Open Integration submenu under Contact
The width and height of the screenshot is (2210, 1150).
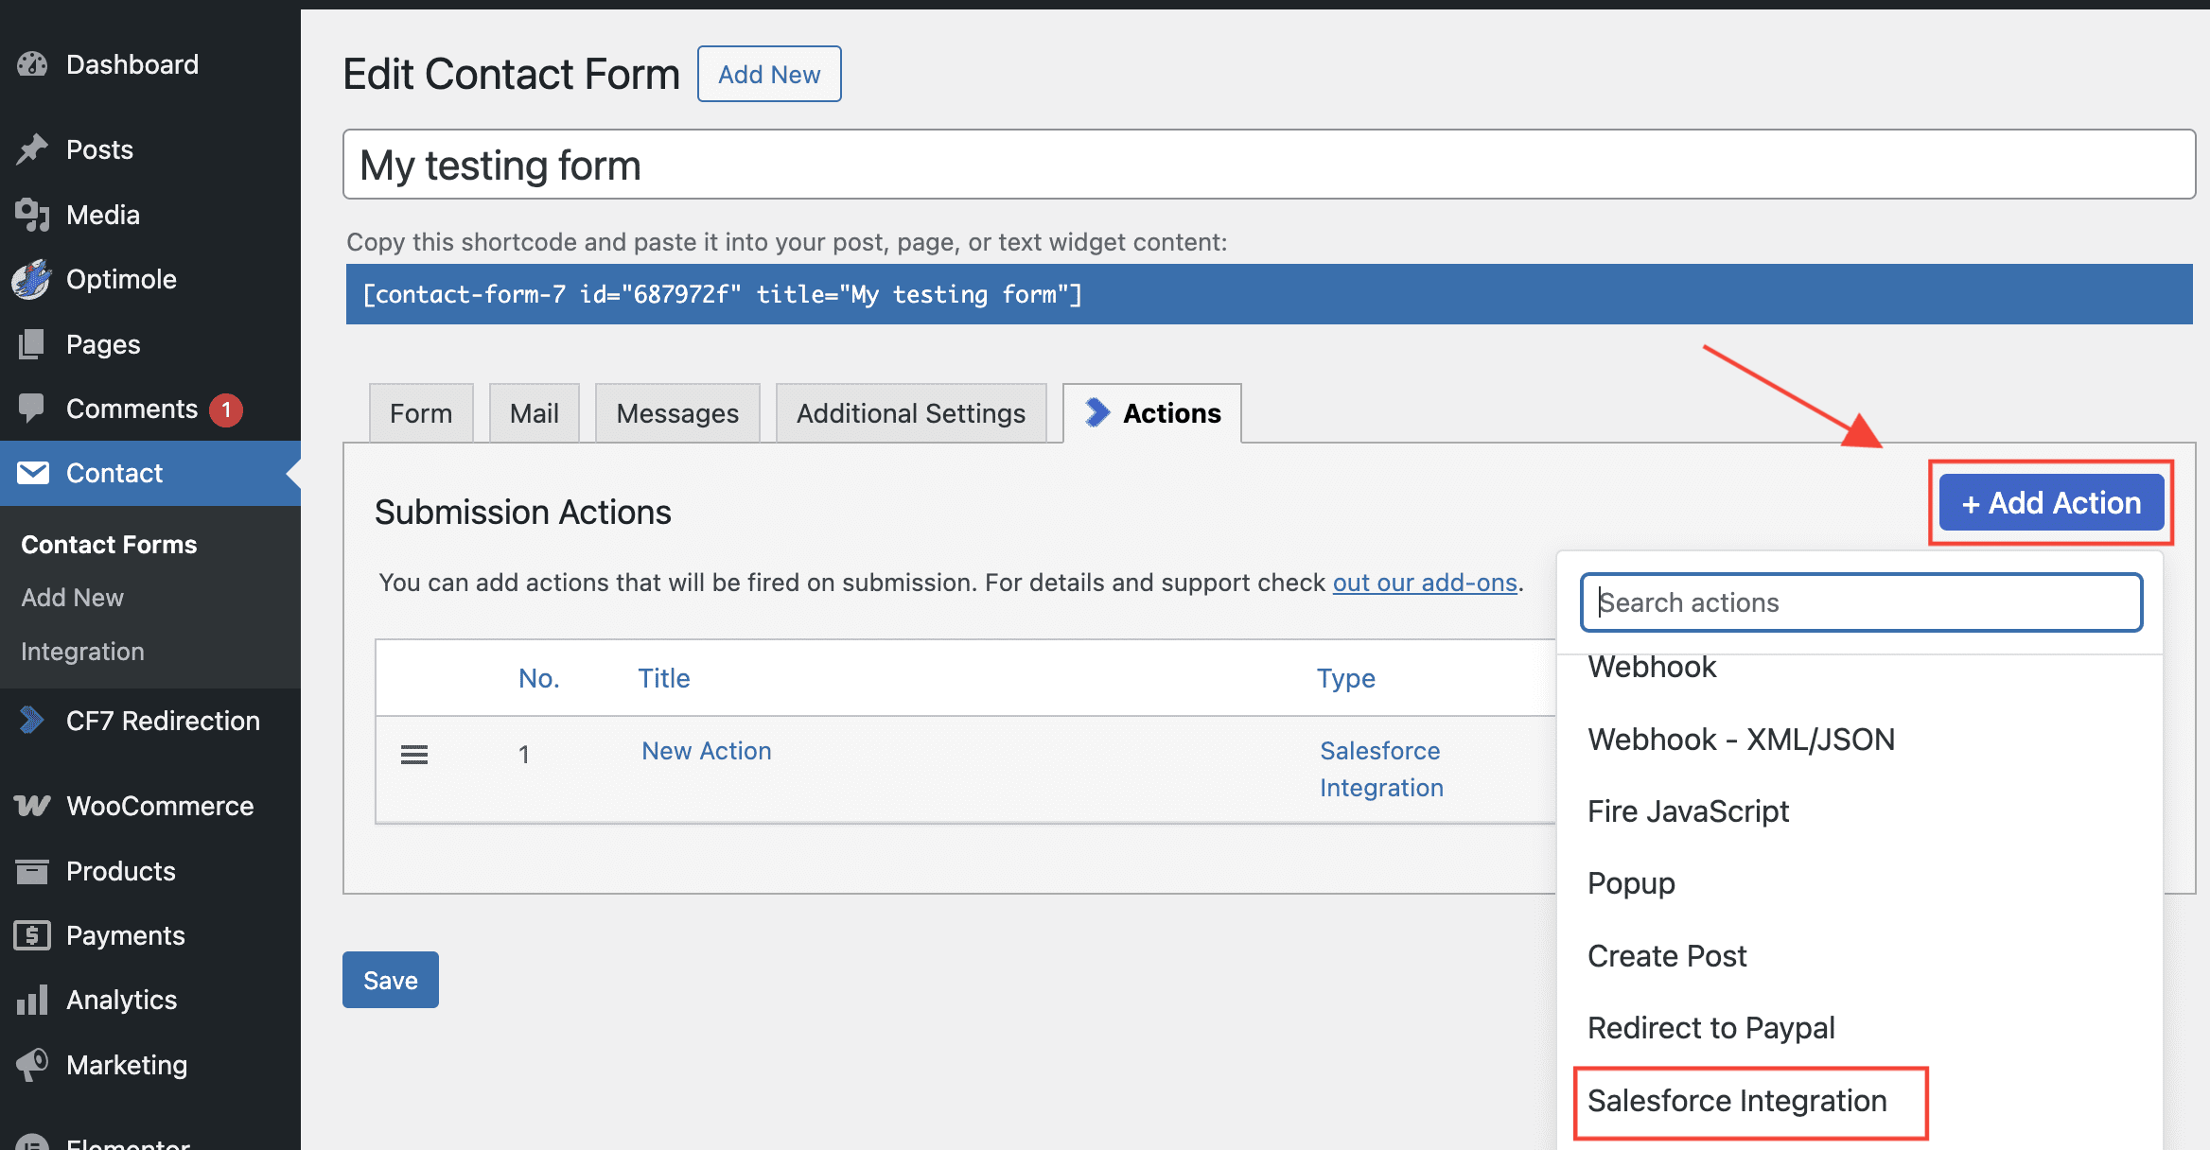pos(82,652)
